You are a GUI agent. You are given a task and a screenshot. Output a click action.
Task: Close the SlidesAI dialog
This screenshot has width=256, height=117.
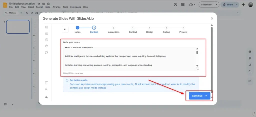[x=212, y=18]
